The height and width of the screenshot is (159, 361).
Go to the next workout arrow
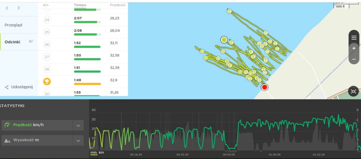tap(19, 8)
